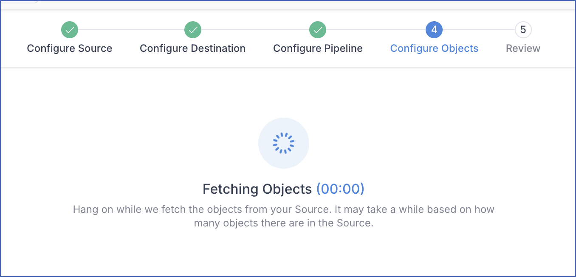Click the partially visible top-left corner tab
This screenshot has width=576, height=277.
19,1
